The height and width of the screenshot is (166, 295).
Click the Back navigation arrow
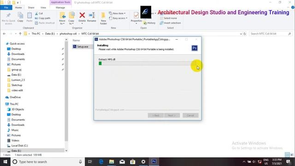4,34
